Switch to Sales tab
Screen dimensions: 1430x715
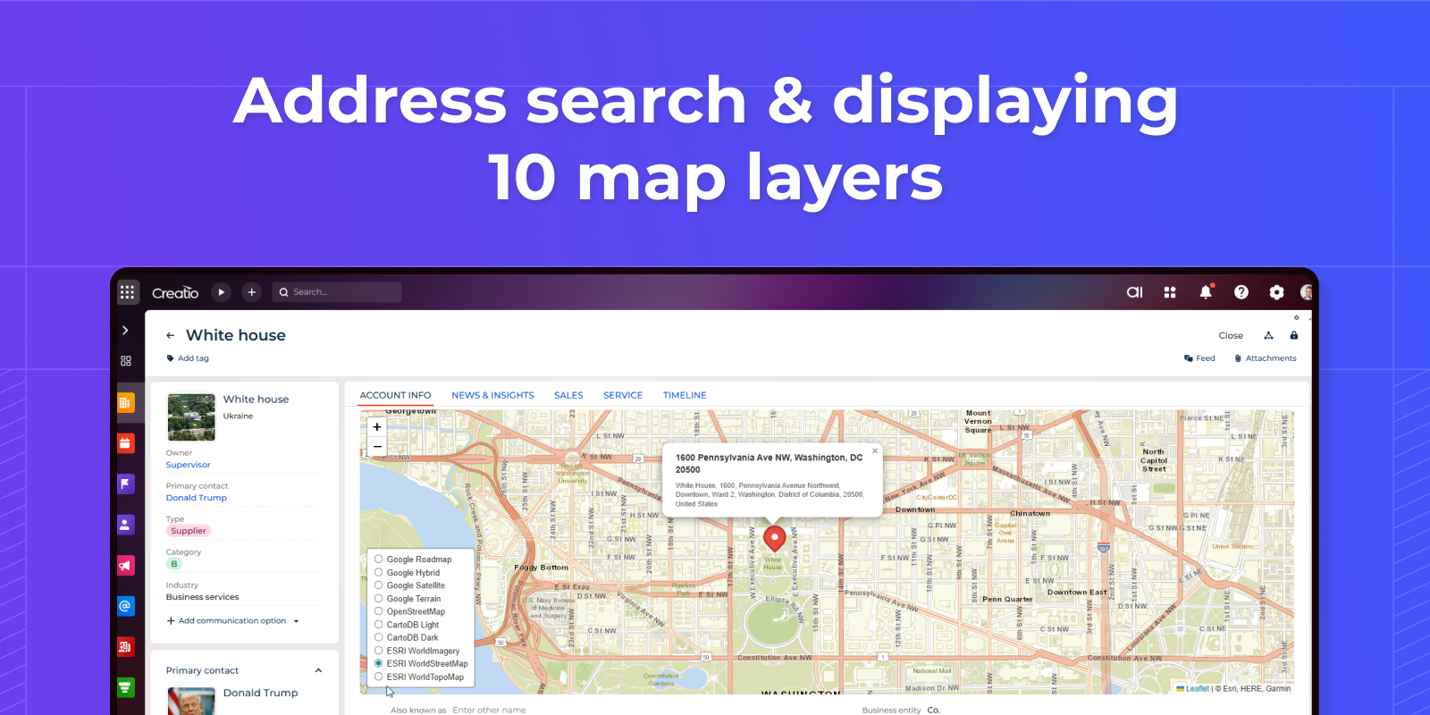pyautogui.click(x=568, y=395)
